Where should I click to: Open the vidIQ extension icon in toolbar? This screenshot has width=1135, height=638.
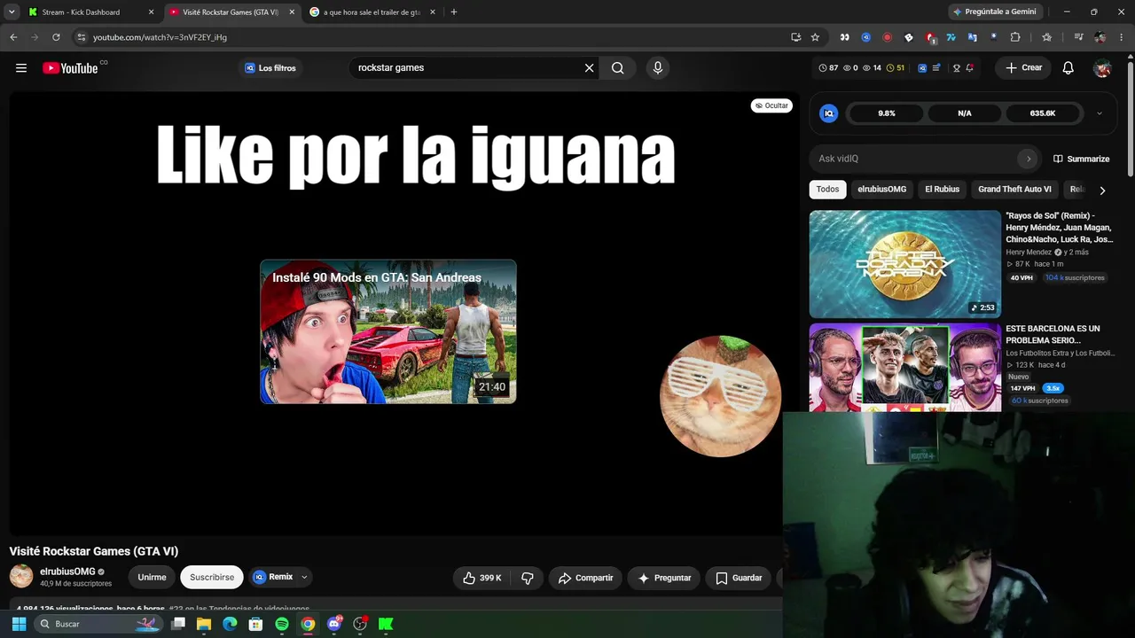tap(865, 37)
